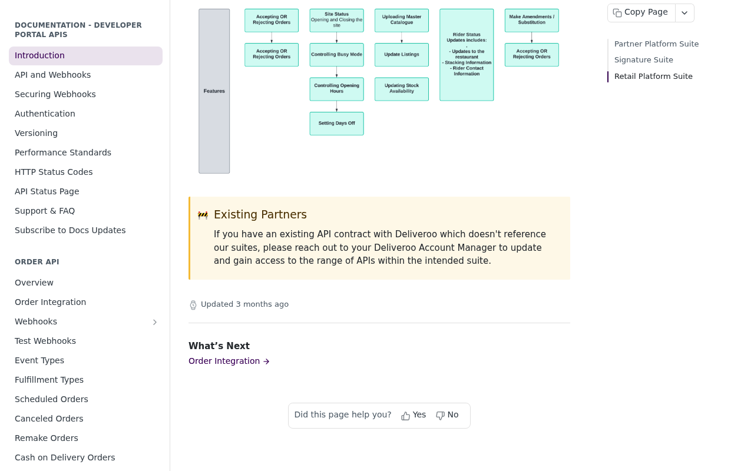Click the construction icon in Existing Partners
The height and width of the screenshot is (471, 754).
click(x=203, y=215)
